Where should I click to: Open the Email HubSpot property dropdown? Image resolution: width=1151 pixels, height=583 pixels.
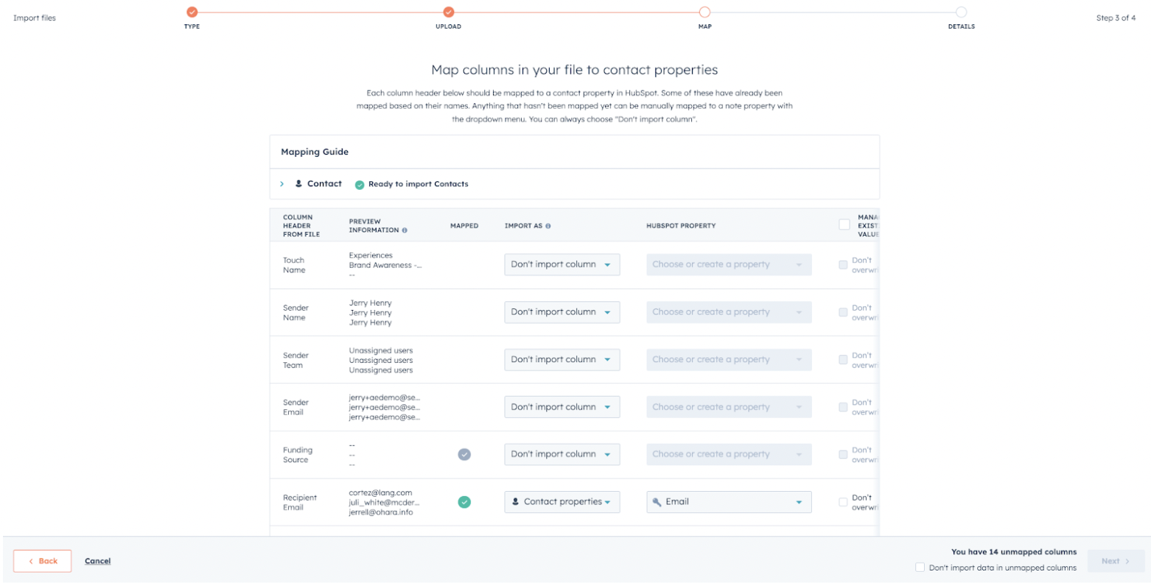point(728,501)
